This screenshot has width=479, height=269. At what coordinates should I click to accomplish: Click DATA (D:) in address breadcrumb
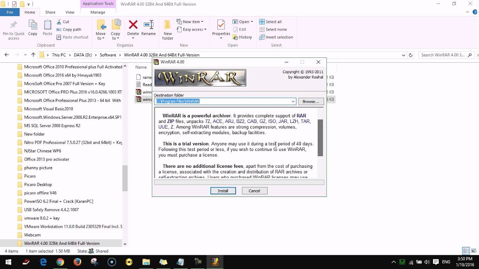tap(83, 55)
